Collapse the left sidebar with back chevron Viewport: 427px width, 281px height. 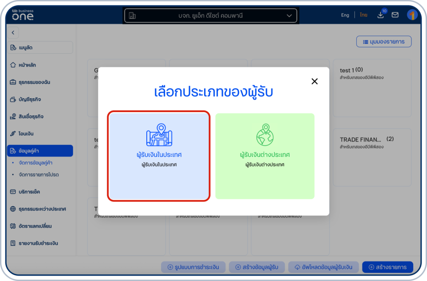[x=13, y=32]
